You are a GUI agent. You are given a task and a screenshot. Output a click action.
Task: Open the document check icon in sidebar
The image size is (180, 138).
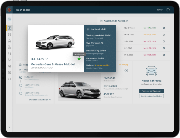(x=9, y=47)
